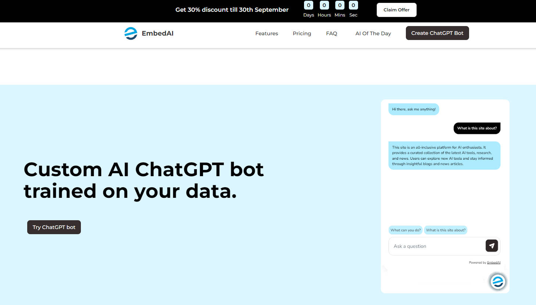This screenshot has width=536, height=305.
Task: Click the Hours countdown box
Action: point(324,5)
